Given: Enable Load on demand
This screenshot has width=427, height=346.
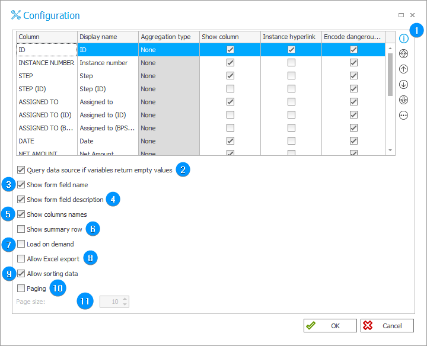Looking at the screenshot, I should pos(21,244).
